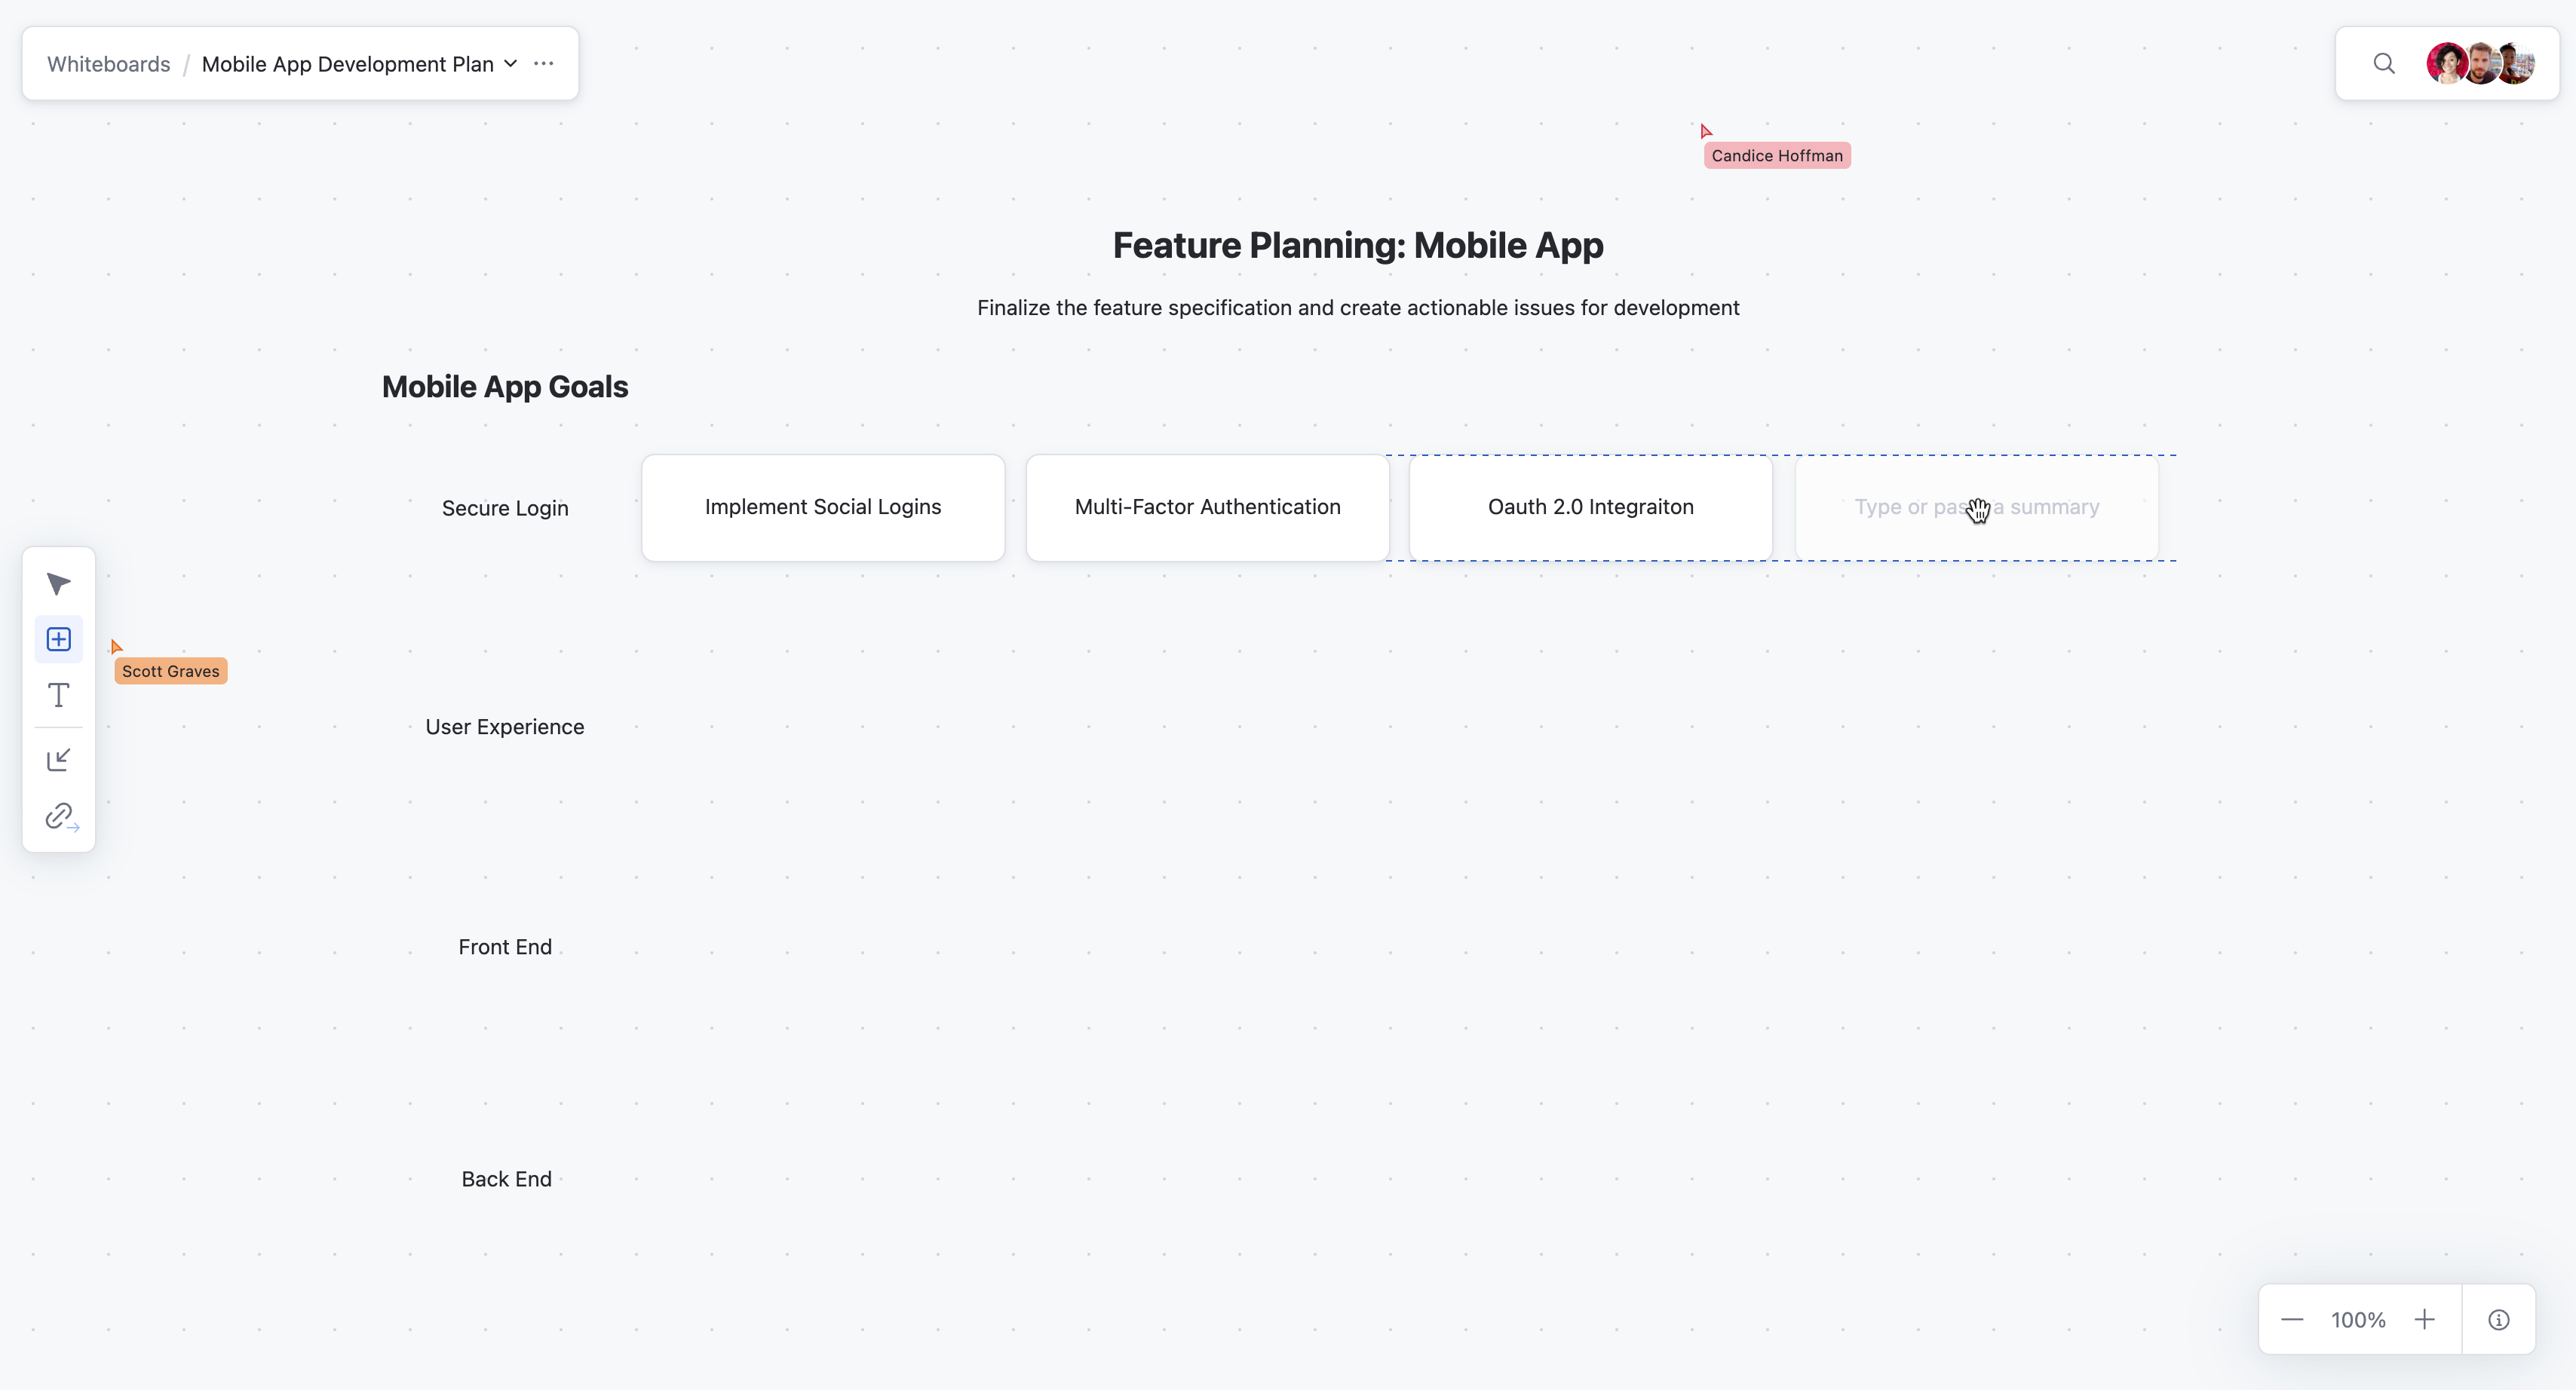Expand the Mobile App Development Plan dropdown
Image resolution: width=2576 pixels, height=1390 pixels.
[x=511, y=64]
